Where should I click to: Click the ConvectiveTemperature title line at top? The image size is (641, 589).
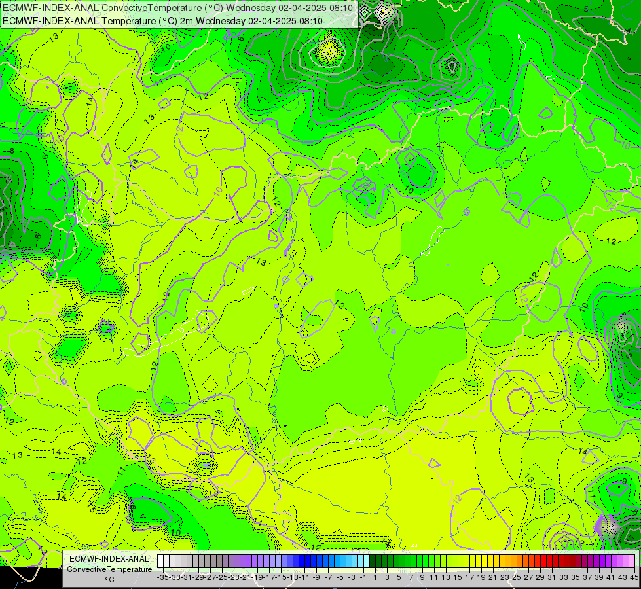tap(178, 8)
